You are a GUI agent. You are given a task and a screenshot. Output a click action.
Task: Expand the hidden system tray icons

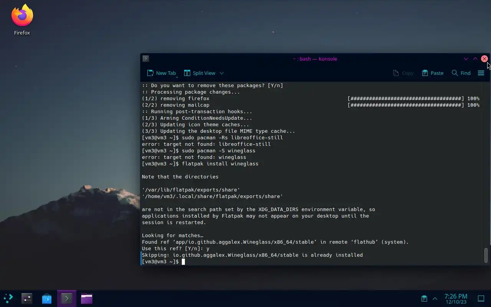coord(435,299)
